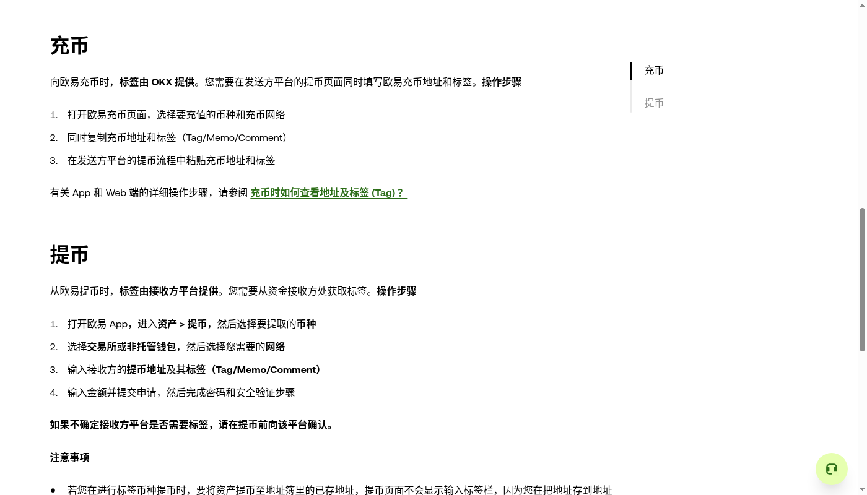Open link 充币时如何查看地址及标签 (Tag)？
Viewport: 867px width, 495px height.
click(x=329, y=193)
